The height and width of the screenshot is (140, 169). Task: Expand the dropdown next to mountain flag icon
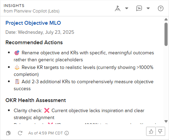(x=127, y=8)
